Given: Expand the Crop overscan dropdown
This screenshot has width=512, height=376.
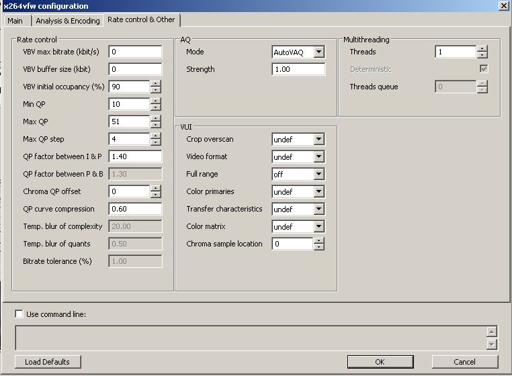Looking at the screenshot, I should click(x=318, y=140).
